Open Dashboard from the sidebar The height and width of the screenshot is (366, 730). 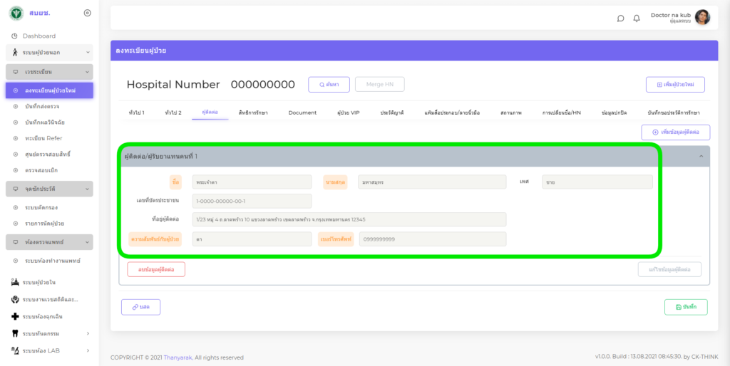pos(38,36)
